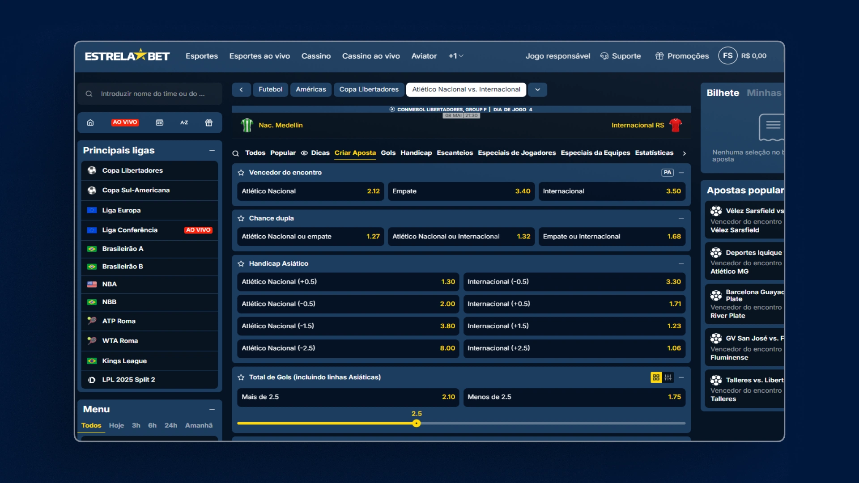Open the match selector dropdown chevron
The width and height of the screenshot is (859, 483).
coord(537,89)
